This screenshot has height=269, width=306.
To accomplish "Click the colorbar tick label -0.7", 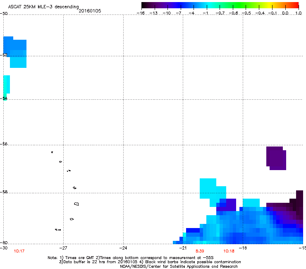I will tap(220, 13).
